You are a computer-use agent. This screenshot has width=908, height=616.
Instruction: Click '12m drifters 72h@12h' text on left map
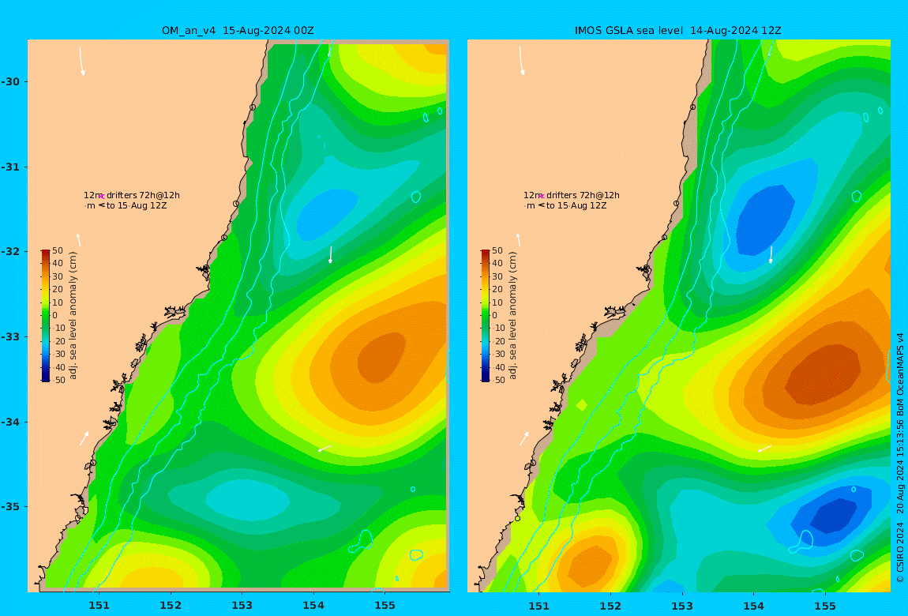[x=131, y=196]
